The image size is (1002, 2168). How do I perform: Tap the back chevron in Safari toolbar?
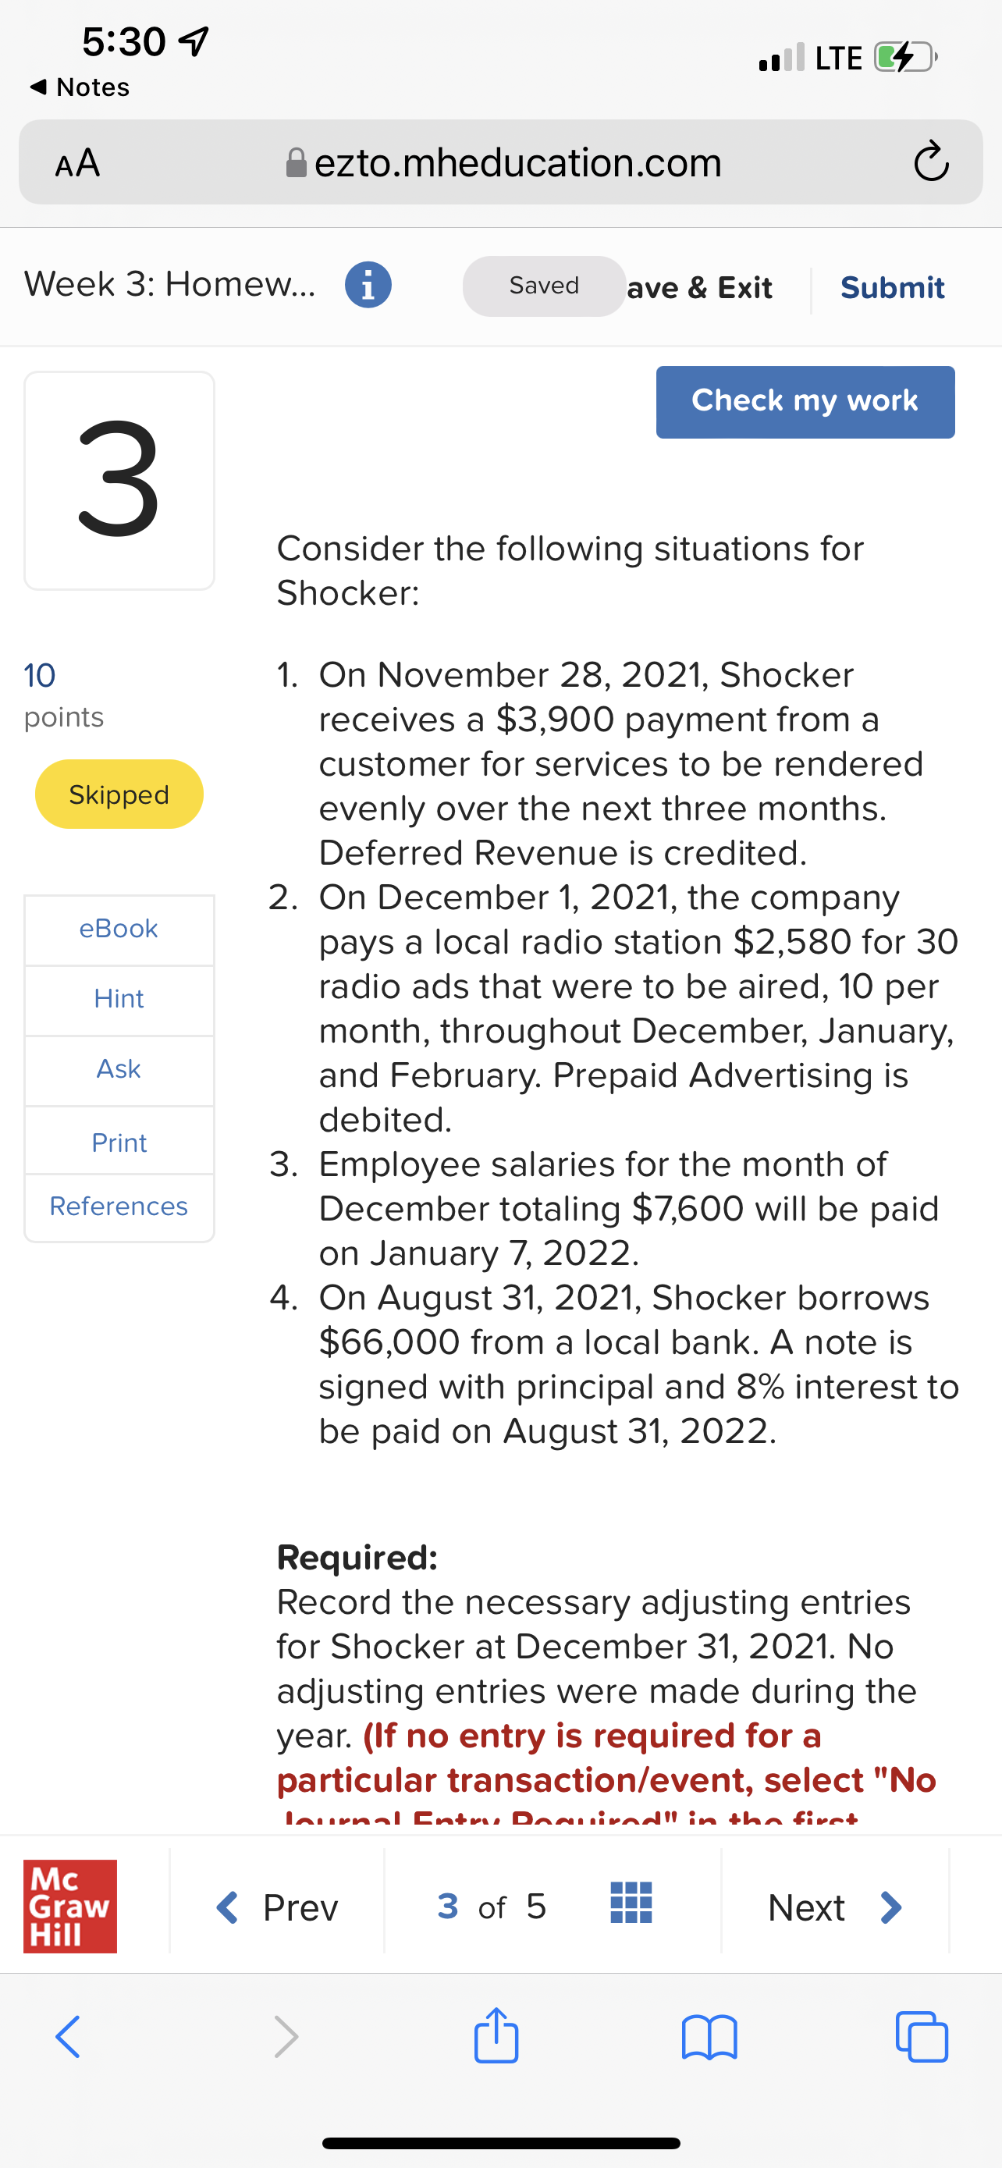(67, 2037)
